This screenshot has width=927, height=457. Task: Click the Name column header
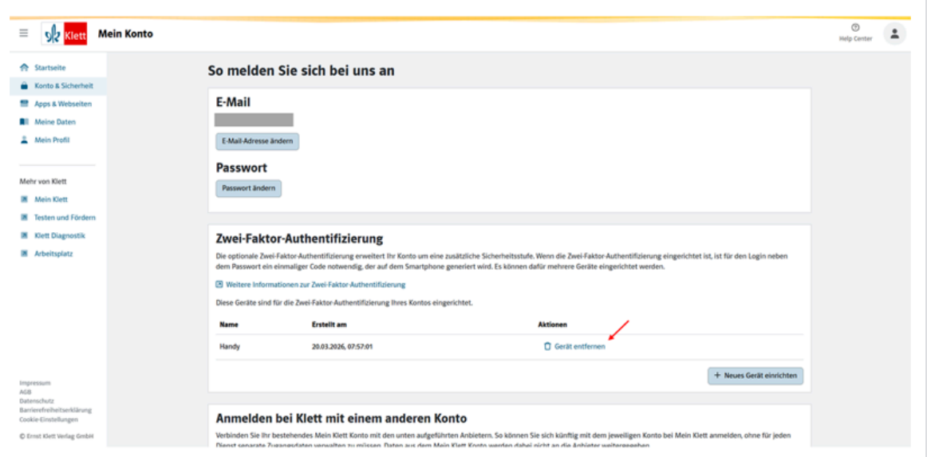[x=228, y=325]
